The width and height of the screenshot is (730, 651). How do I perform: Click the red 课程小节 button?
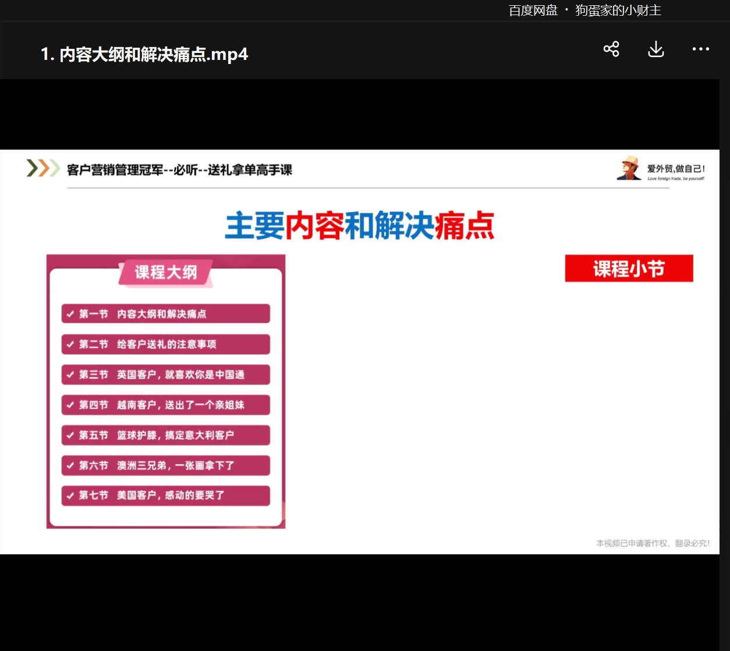(x=629, y=269)
